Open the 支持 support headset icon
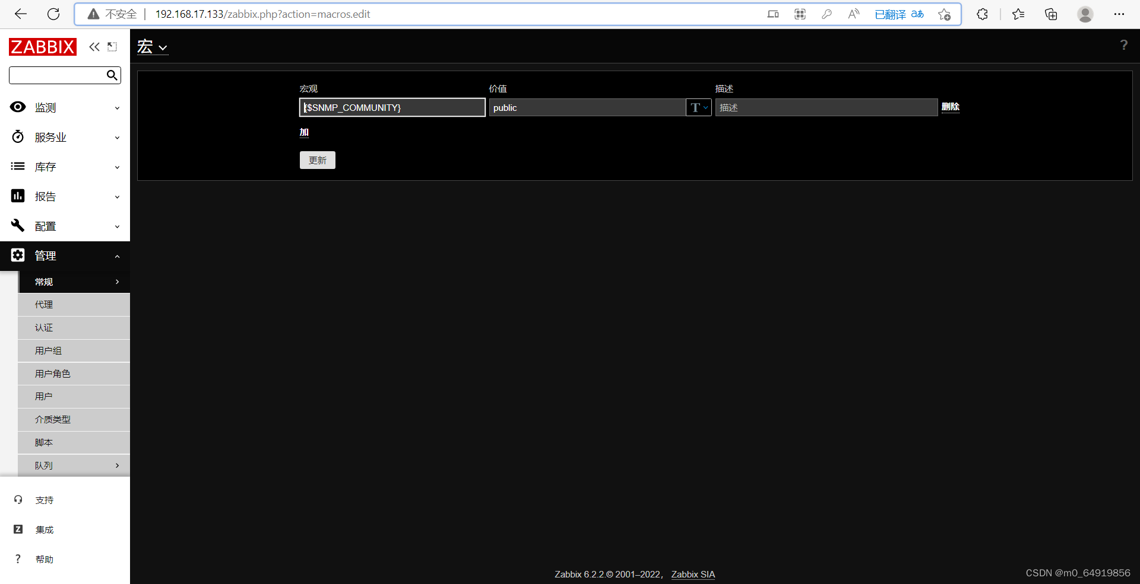1140x584 pixels. [18, 500]
